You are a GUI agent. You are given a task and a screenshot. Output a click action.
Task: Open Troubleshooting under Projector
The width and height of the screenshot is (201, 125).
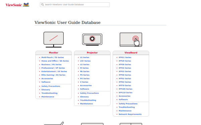coord(88,100)
